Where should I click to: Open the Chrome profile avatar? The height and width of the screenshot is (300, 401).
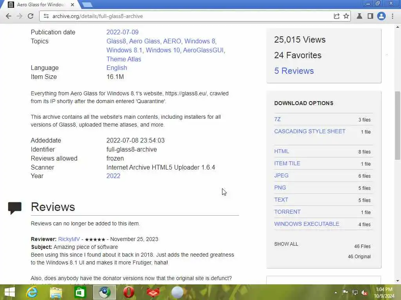coord(381,16)
